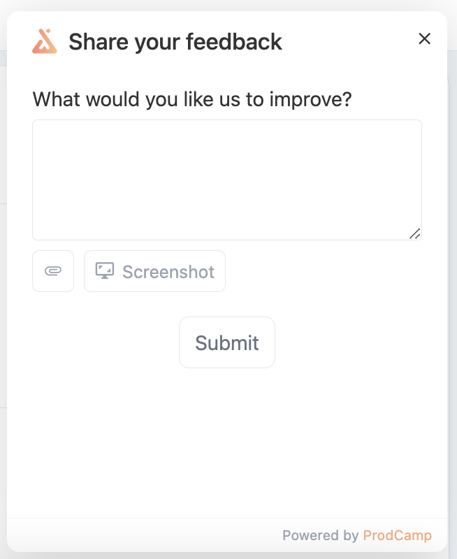Screen dimensions: 457x559
Task: Dismiss the feedback dialog with the X
Action: (x=425, y=39)
